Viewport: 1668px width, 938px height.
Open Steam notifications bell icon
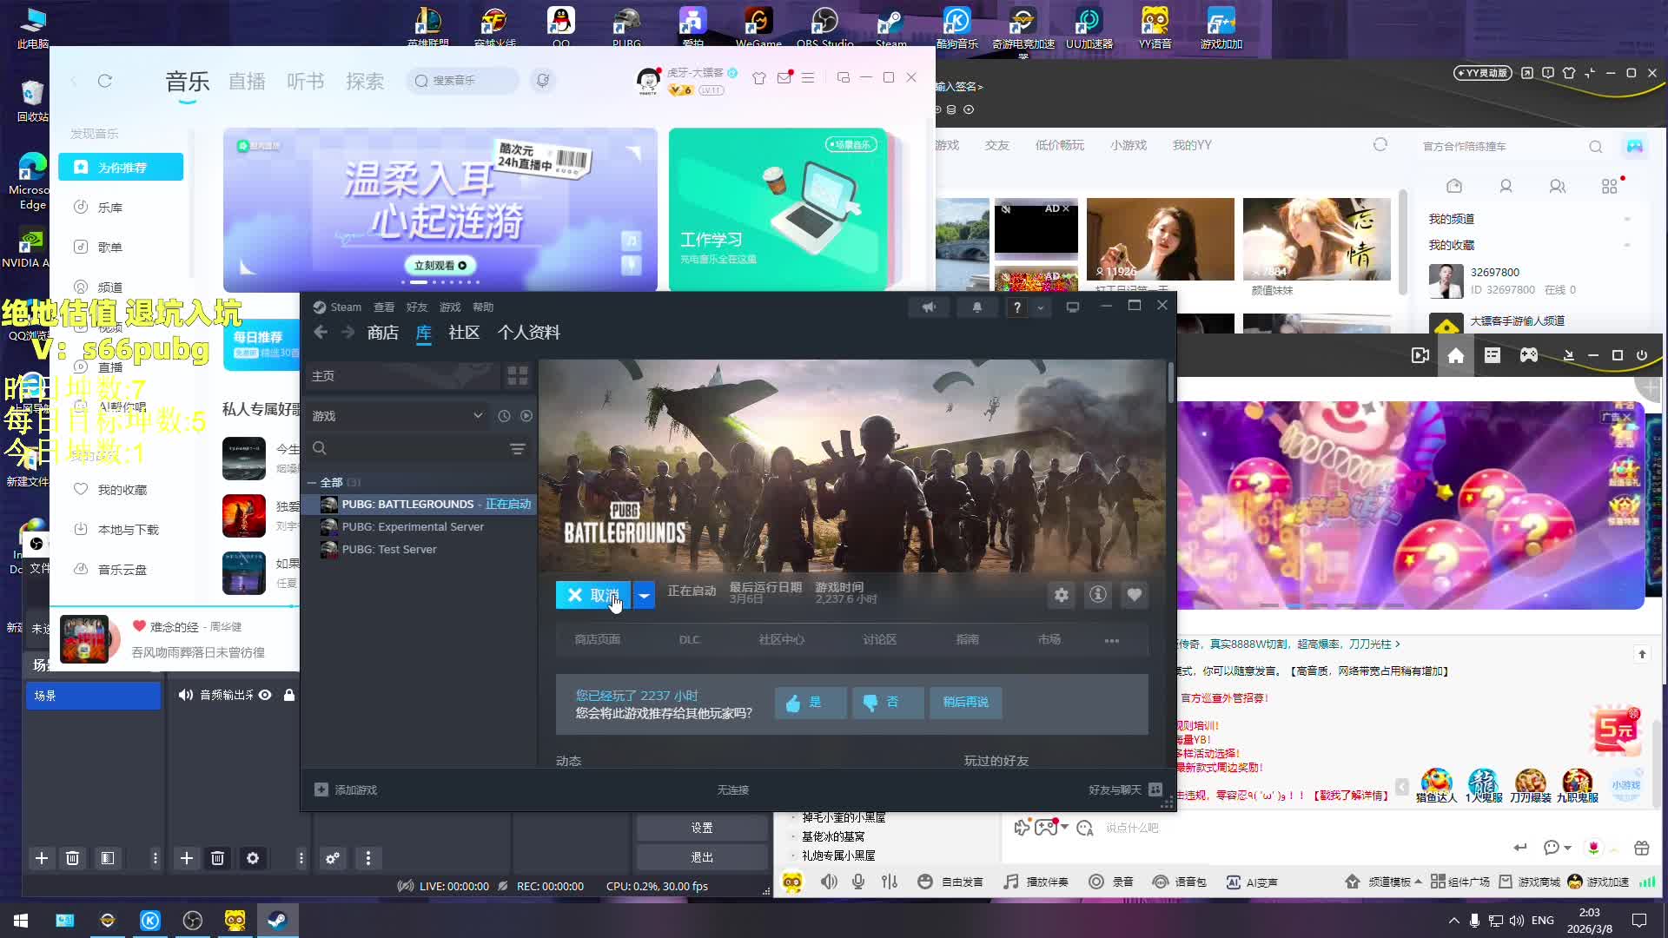[976, 307]
